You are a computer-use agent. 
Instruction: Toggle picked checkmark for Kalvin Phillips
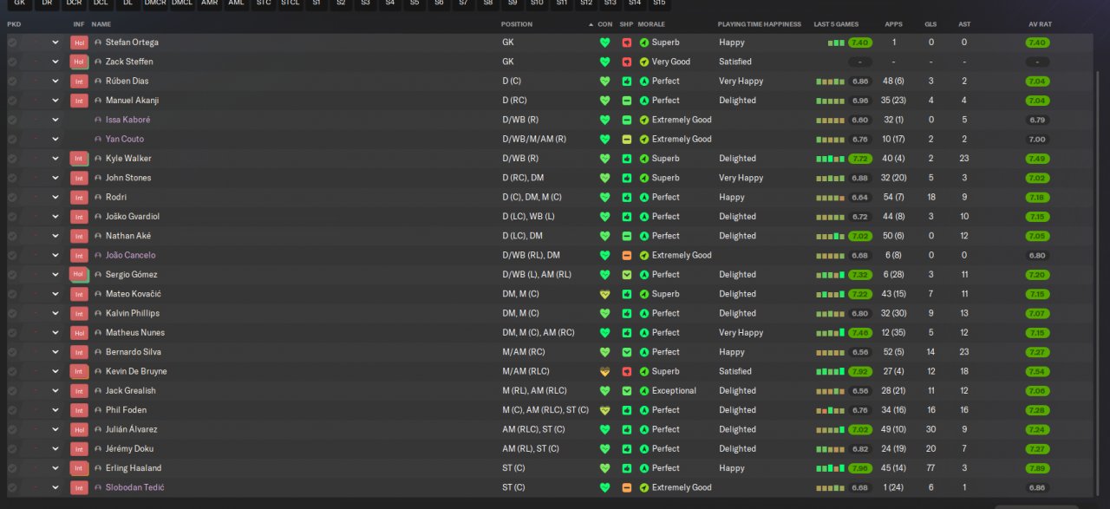12,313
